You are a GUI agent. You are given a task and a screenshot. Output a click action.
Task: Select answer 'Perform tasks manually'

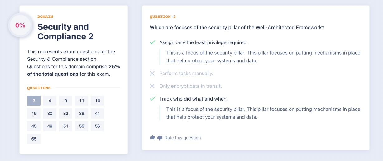pyautogui.click(x=186, y=74)
